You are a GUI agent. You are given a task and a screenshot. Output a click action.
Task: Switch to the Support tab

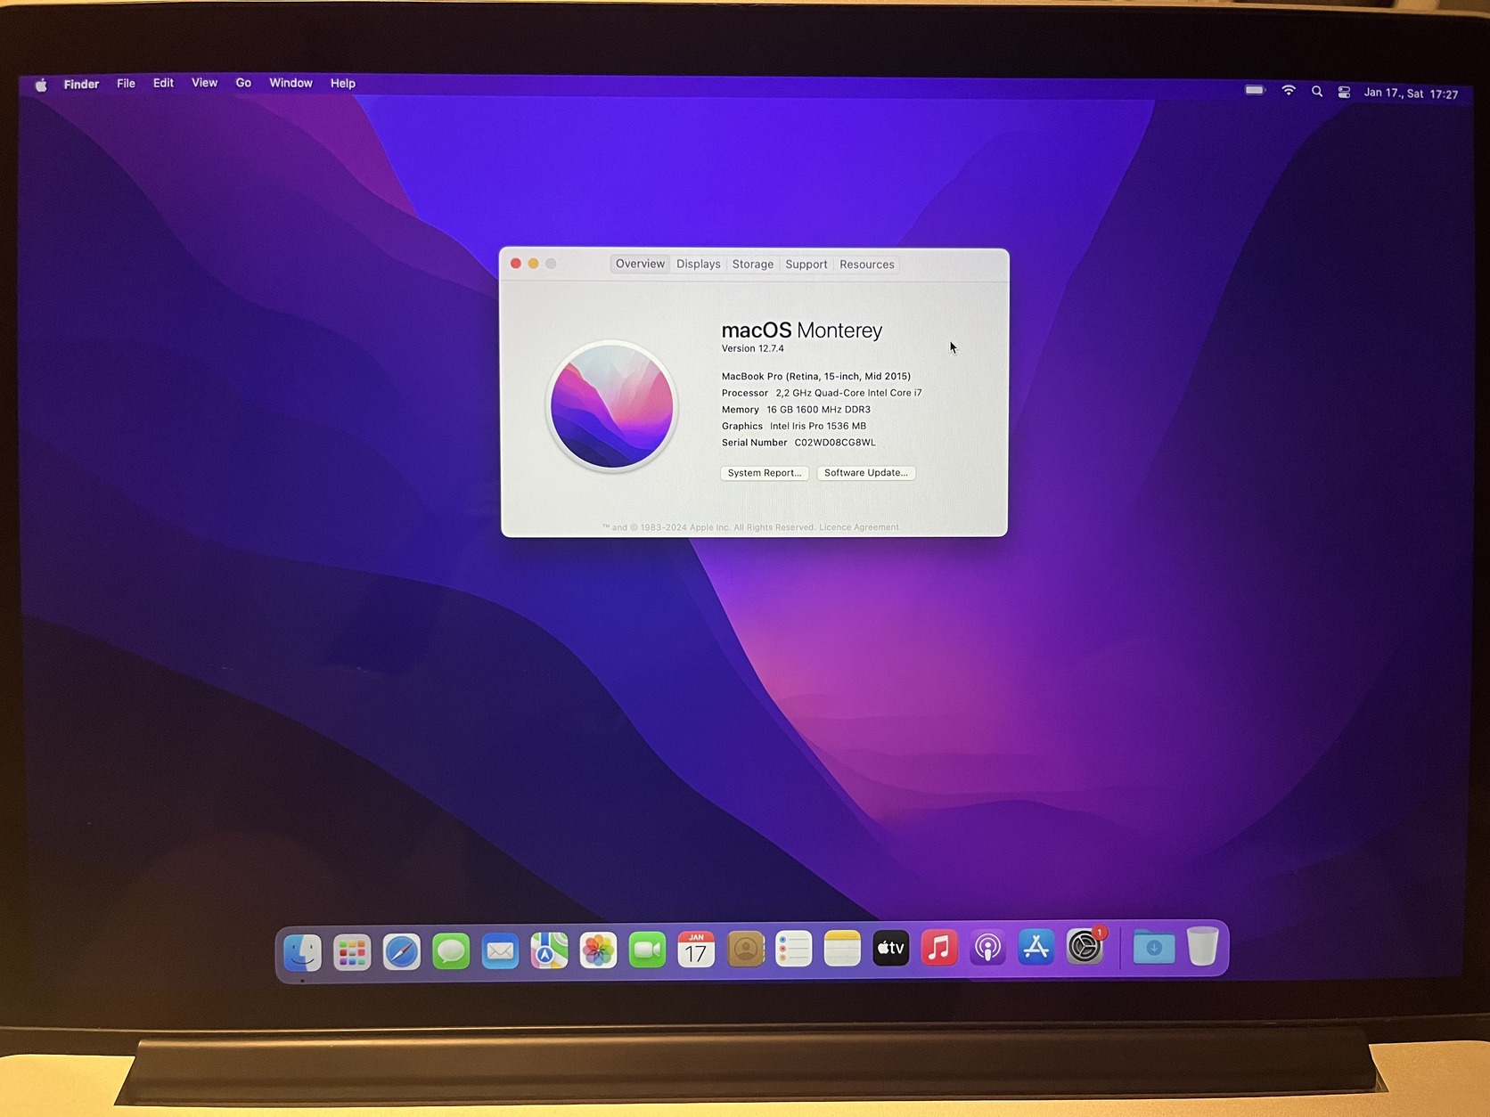pyautogui.click(x=806, y=265)
